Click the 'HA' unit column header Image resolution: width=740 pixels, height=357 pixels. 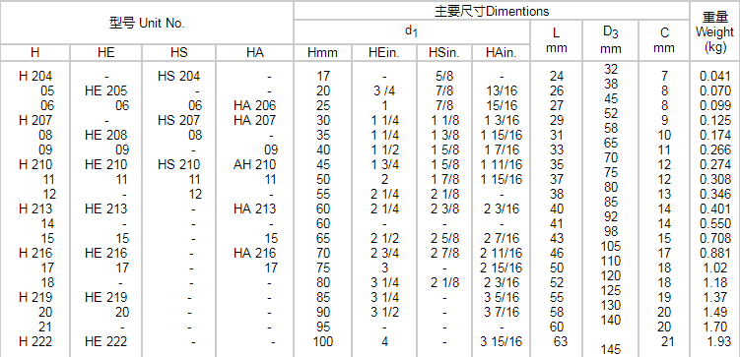click(x=255, y=52)
